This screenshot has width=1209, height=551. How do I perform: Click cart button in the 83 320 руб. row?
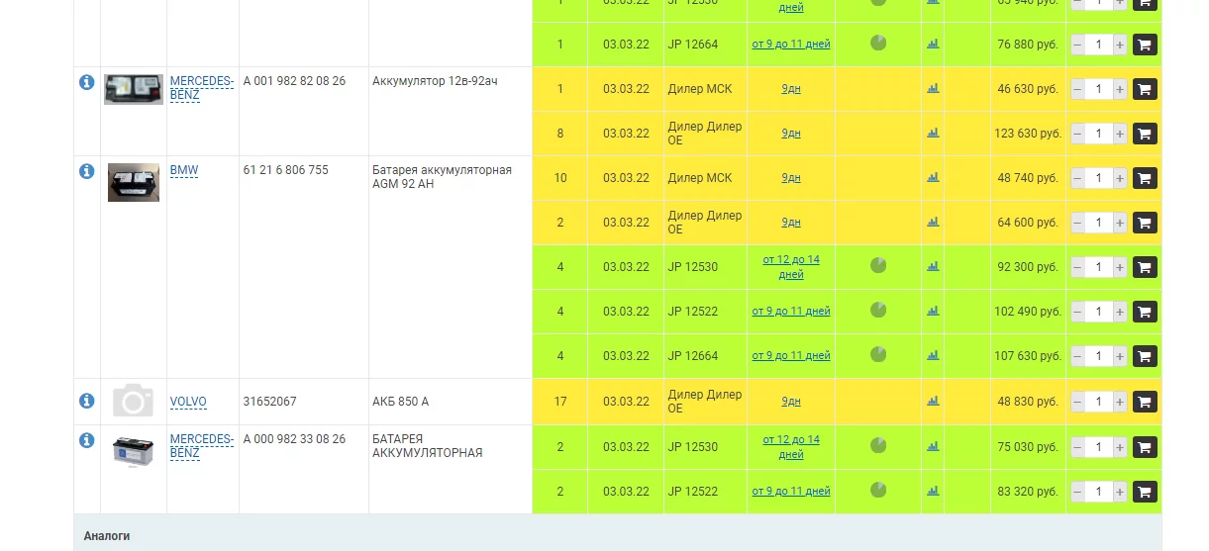tap(1145, 492)
